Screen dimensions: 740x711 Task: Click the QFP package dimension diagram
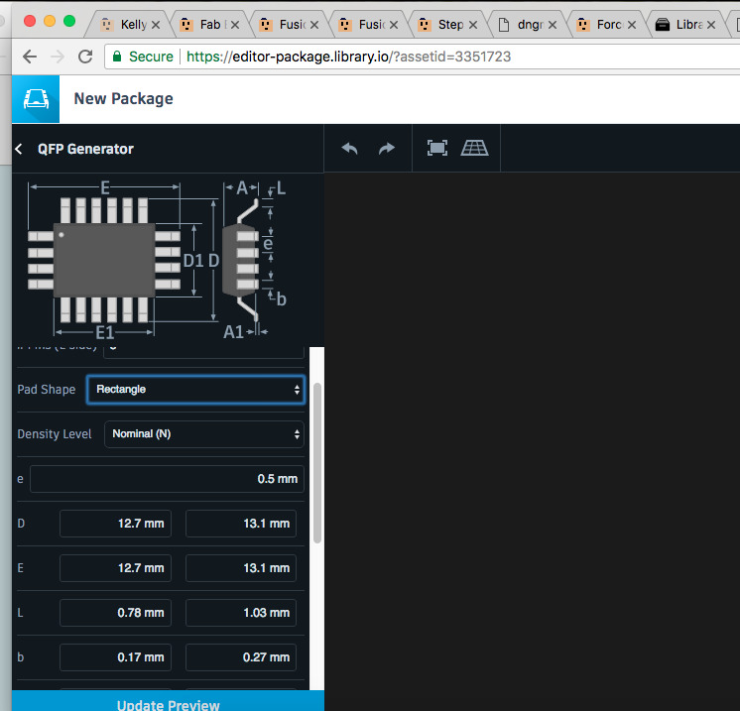click(157, 260)
